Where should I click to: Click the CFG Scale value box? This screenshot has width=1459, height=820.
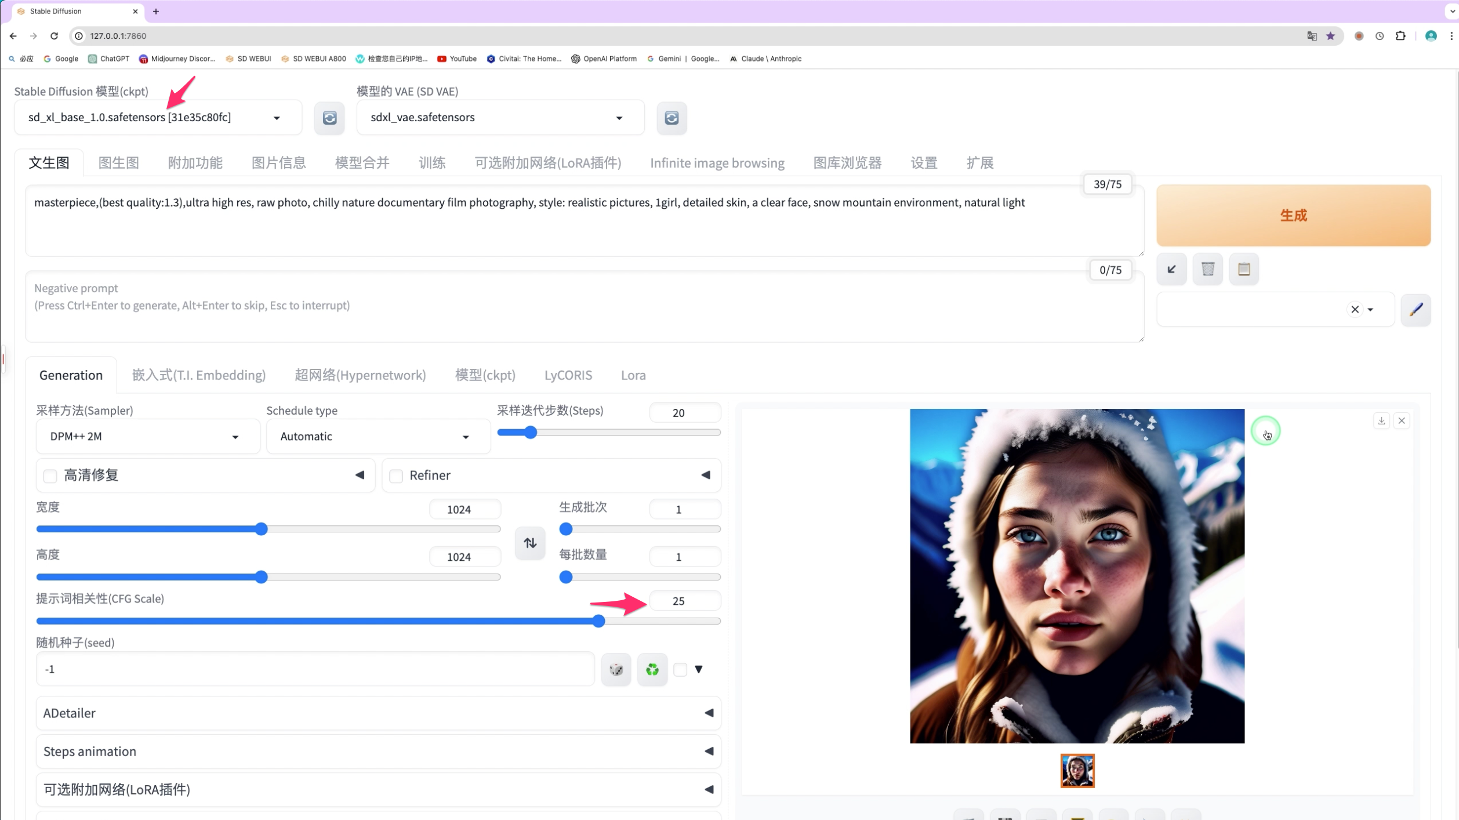685,601
